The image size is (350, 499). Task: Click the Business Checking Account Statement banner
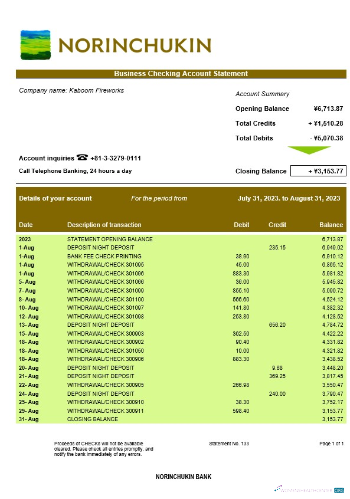tap(181, 74)
